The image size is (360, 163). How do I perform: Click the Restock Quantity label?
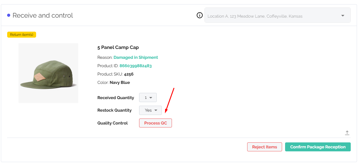[114, 110]
